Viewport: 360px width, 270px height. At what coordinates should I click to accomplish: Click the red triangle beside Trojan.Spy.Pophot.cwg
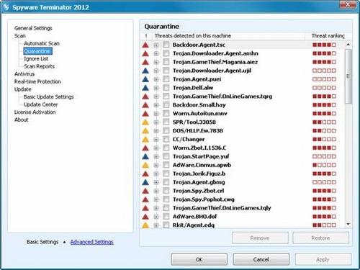145,199
